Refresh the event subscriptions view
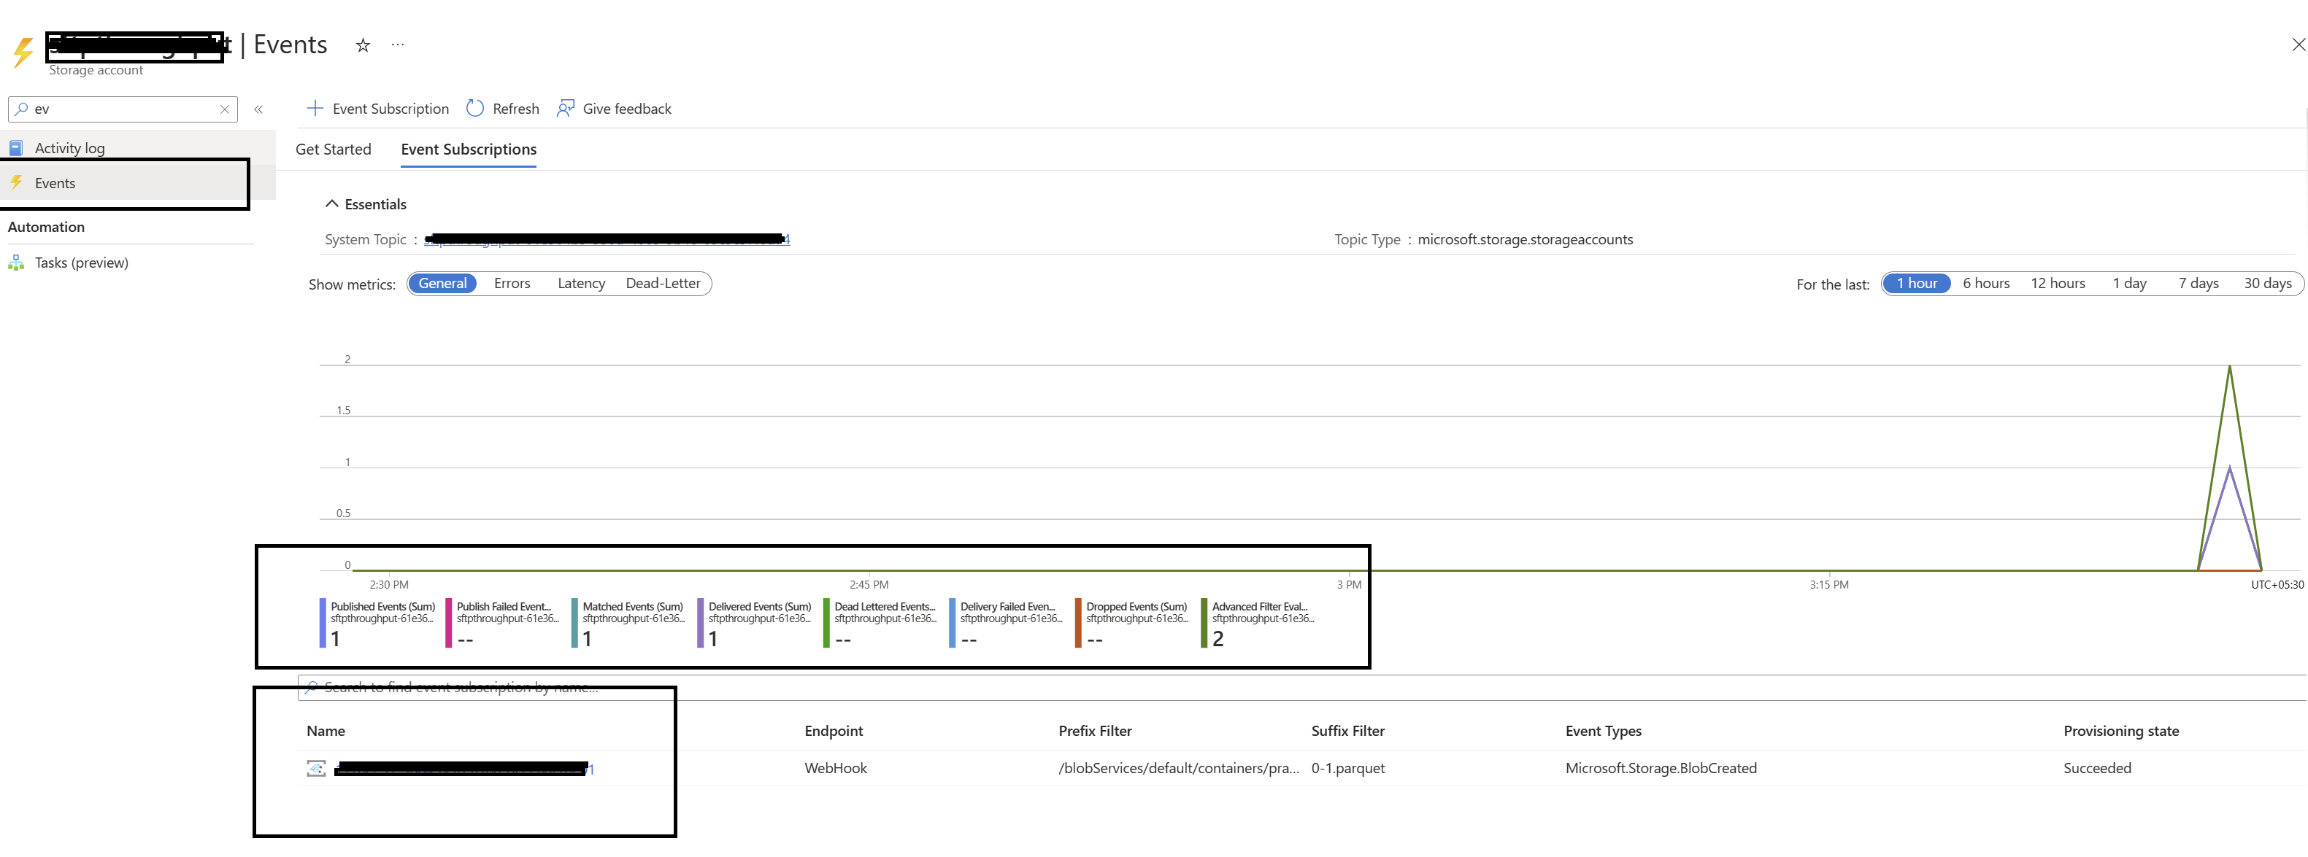The height and width of the screenshot is (857, 2308). point(503,109)
